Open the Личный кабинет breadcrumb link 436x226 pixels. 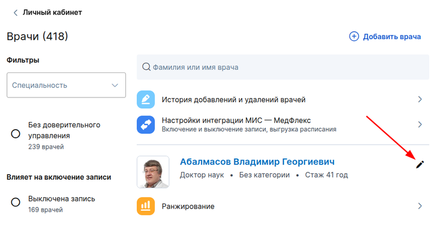(x=52, y=13)
